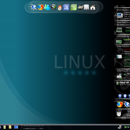Switch to the Firefox window taskbar entry
Image resolution: width=130 pixels, height=130 pixels.
point(33,125)
